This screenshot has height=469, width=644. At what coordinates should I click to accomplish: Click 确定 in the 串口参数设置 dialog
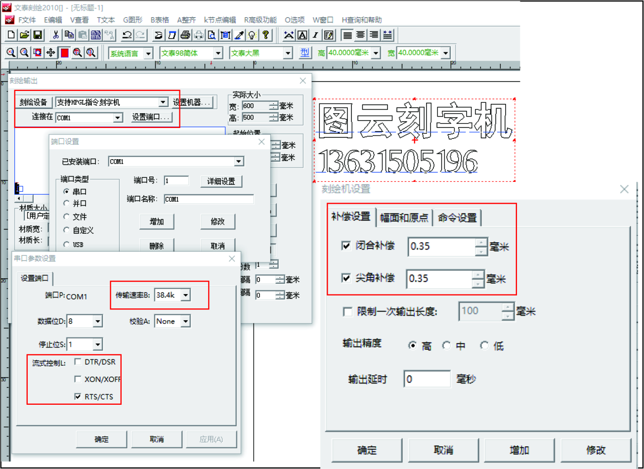[101, 439]
